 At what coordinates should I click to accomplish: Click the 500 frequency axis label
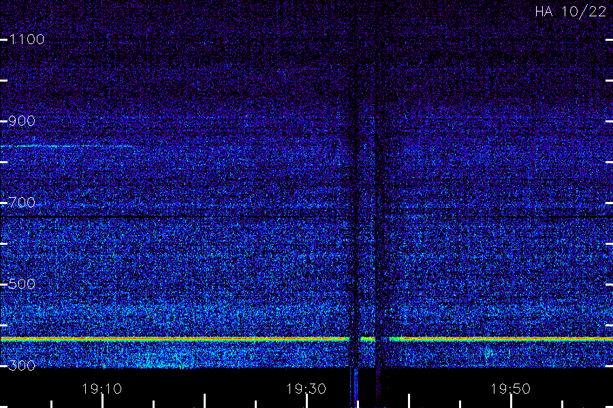(22, 284)
